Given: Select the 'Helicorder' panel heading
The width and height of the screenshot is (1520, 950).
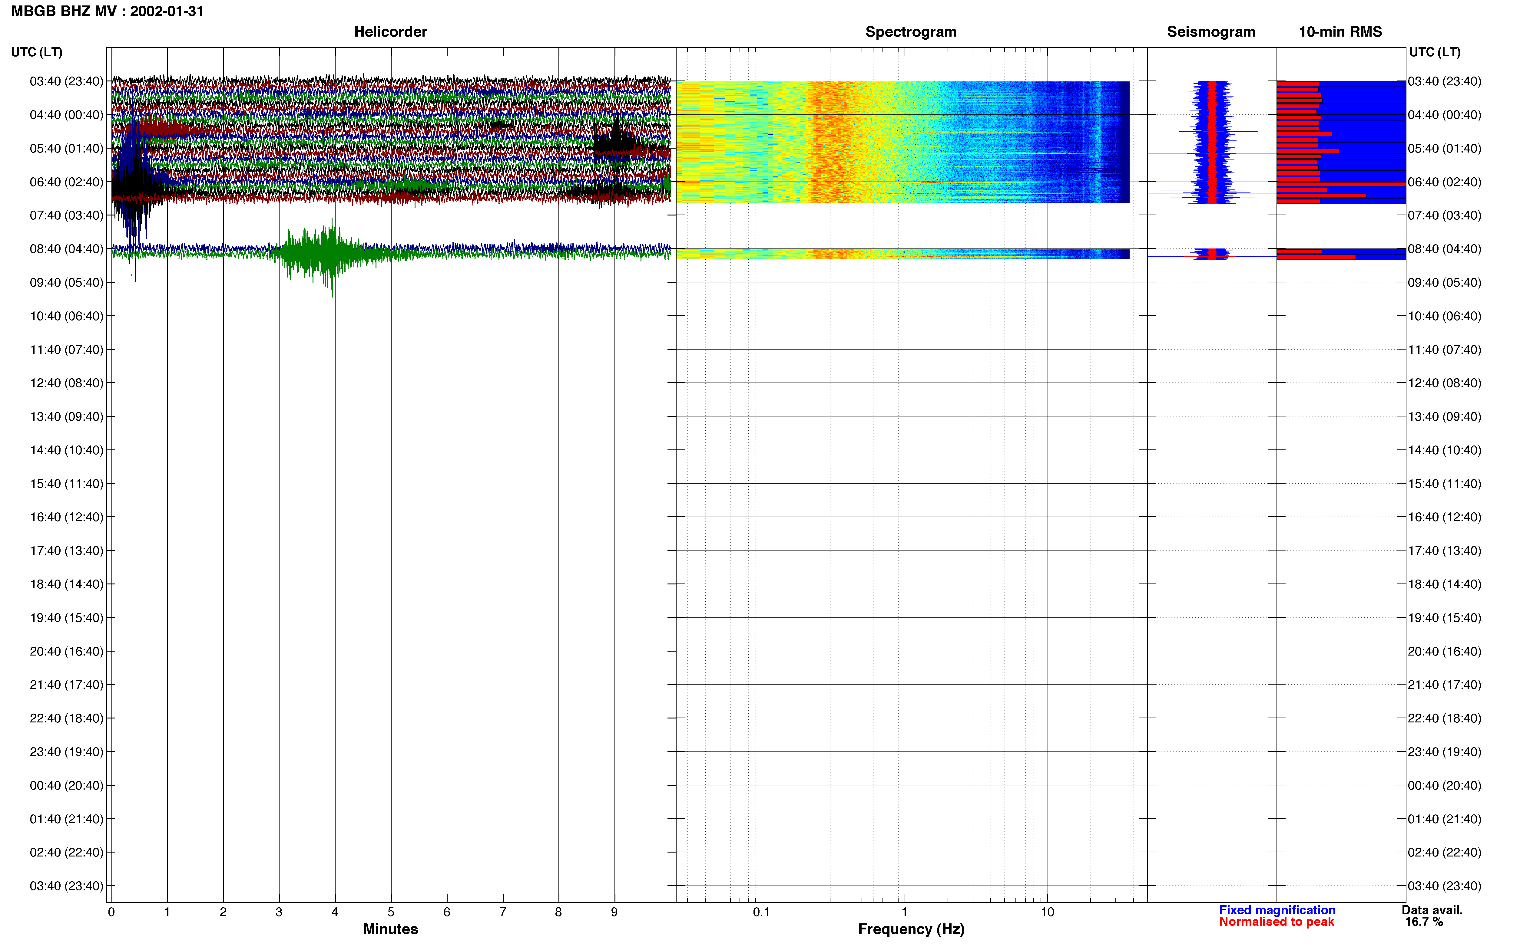Looking at the screenshot, I should click(x=390, y=32).
